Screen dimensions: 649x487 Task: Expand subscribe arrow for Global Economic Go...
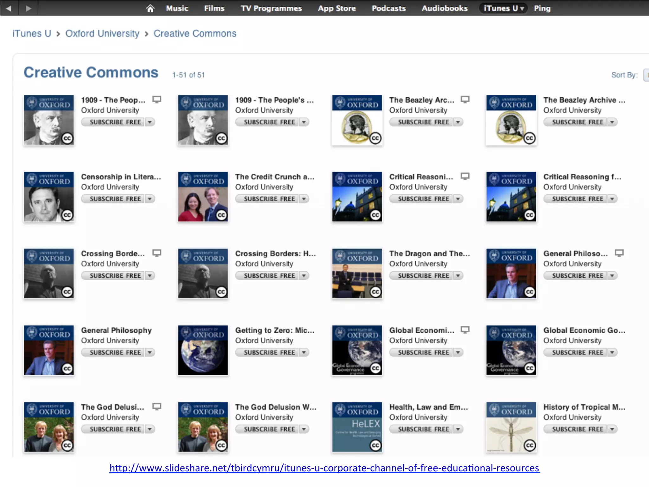tap(612, 352)
